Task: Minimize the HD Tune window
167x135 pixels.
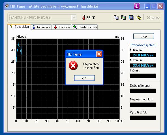Action: click(x=147, y=6)
